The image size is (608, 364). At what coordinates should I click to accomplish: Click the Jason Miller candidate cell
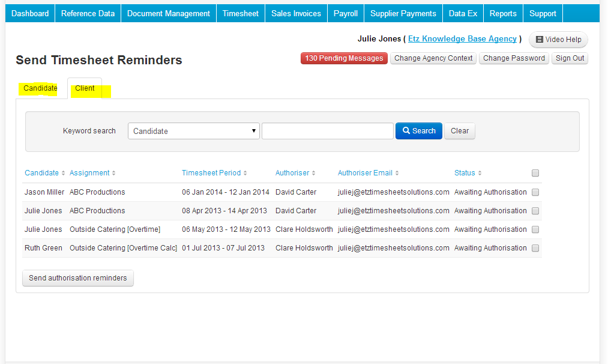tap(44, 192)
